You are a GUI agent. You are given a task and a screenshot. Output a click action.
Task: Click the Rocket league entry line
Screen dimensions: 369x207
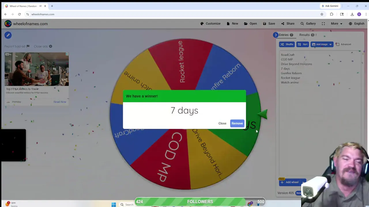(291, 78)
